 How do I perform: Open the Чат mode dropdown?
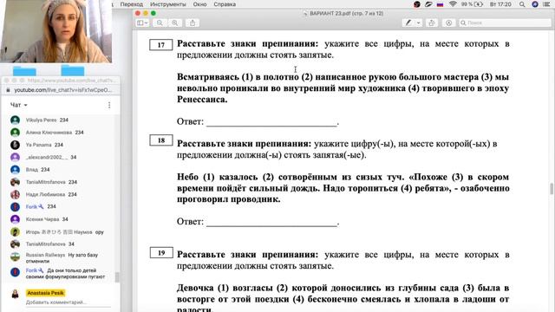[x=18, y=105]
